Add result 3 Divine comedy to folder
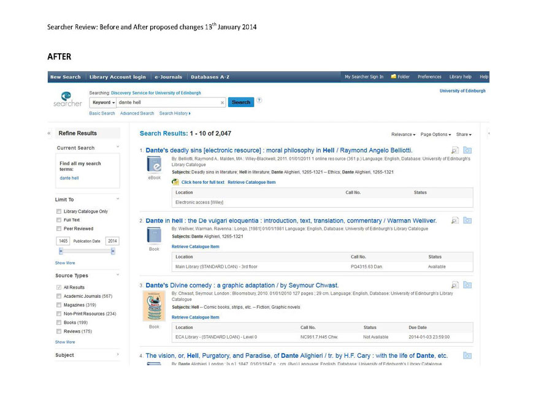 [x=467, y=285]
